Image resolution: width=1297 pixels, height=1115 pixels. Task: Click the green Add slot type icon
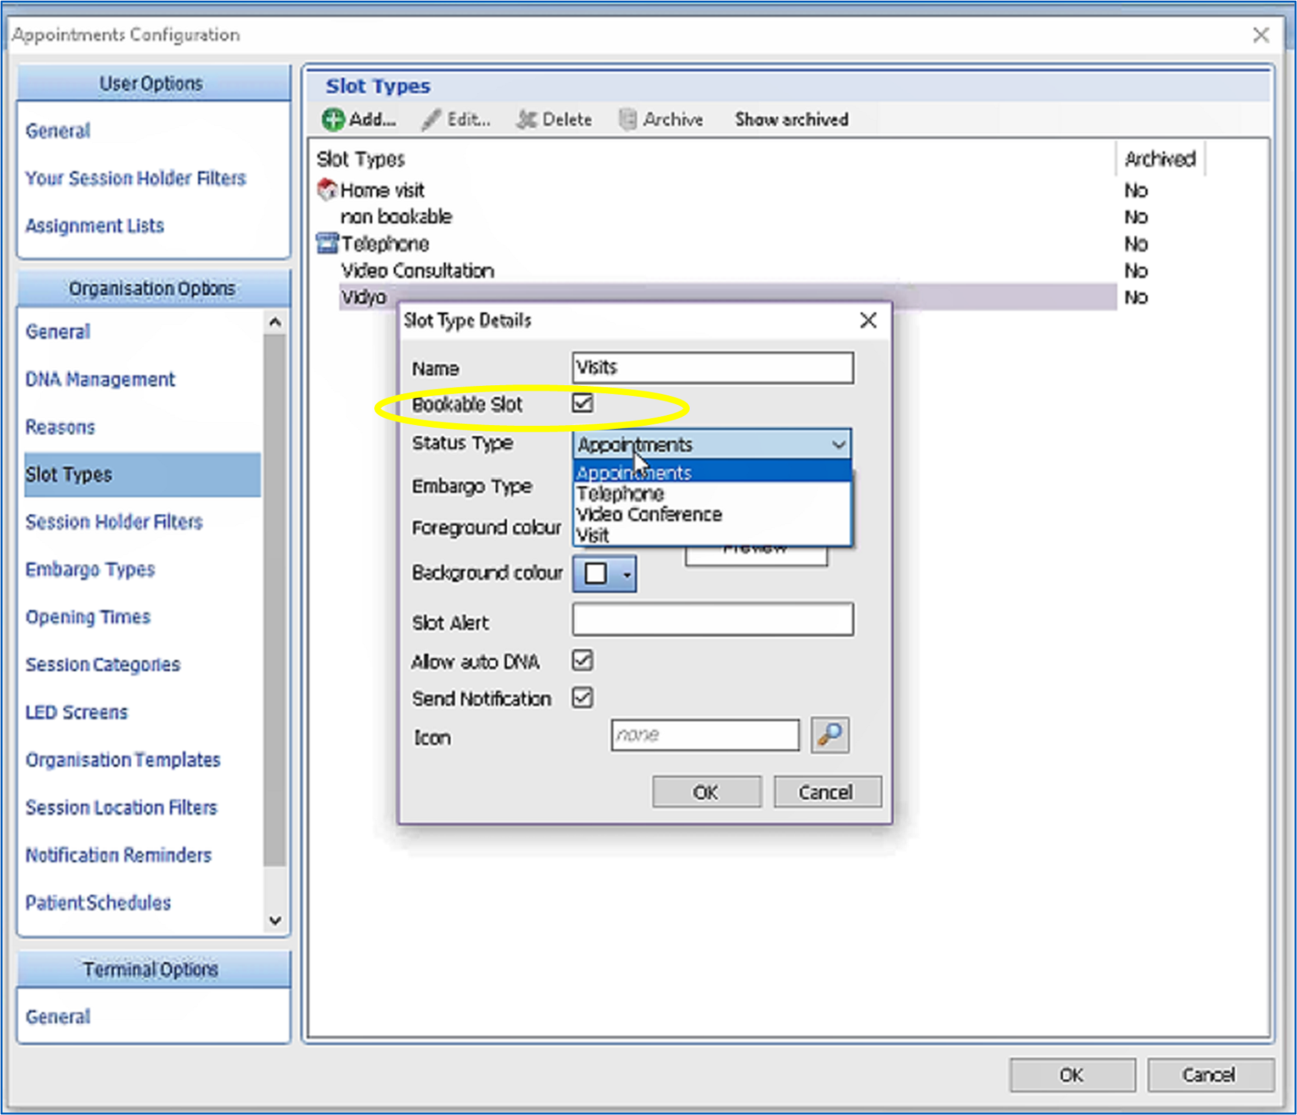pos(333,120)
